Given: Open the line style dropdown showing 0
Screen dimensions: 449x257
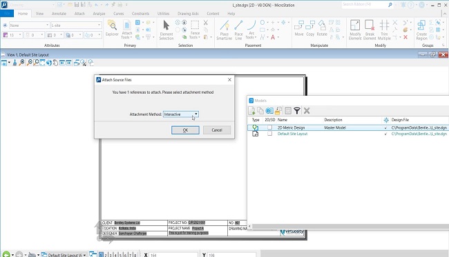Looking at the screenshot, I should click(35, 35).
